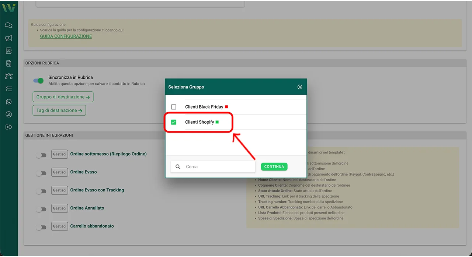Uncheck the Clienti Shopify checkbox

174,122
